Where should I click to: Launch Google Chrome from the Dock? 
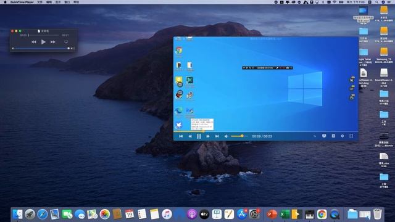point(322,214)
